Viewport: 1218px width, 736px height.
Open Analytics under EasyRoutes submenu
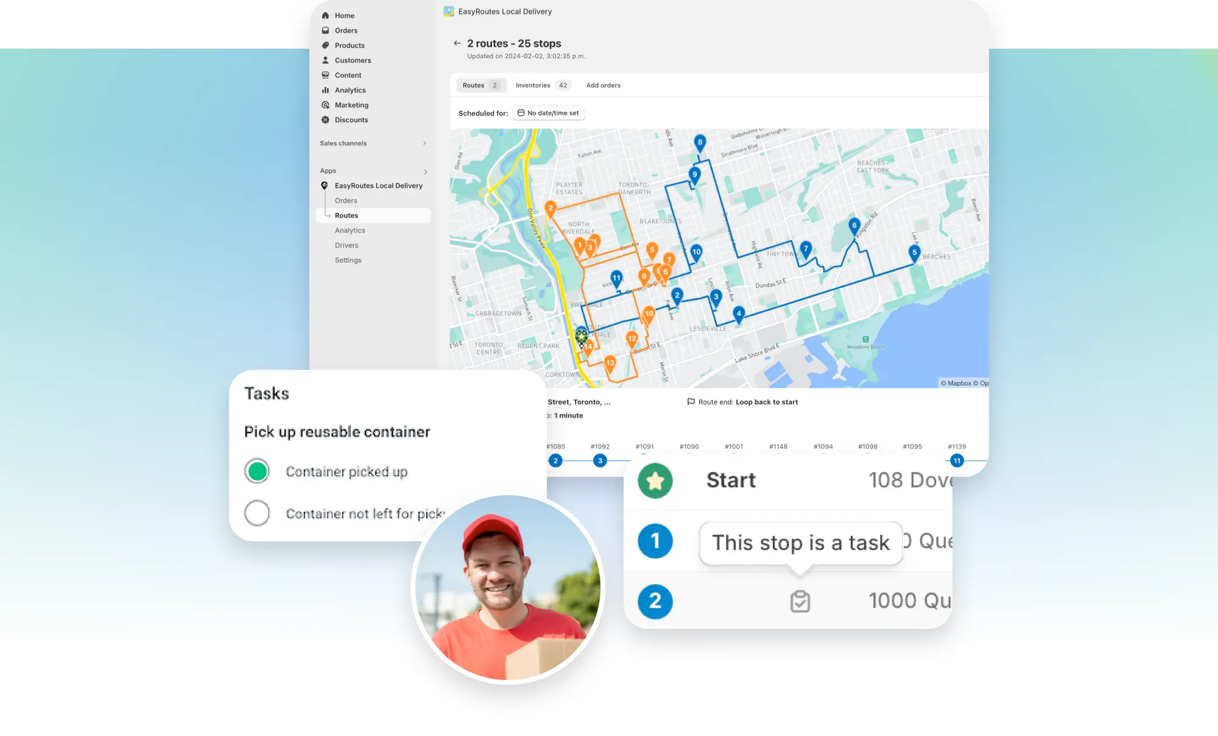pos(350,231)
